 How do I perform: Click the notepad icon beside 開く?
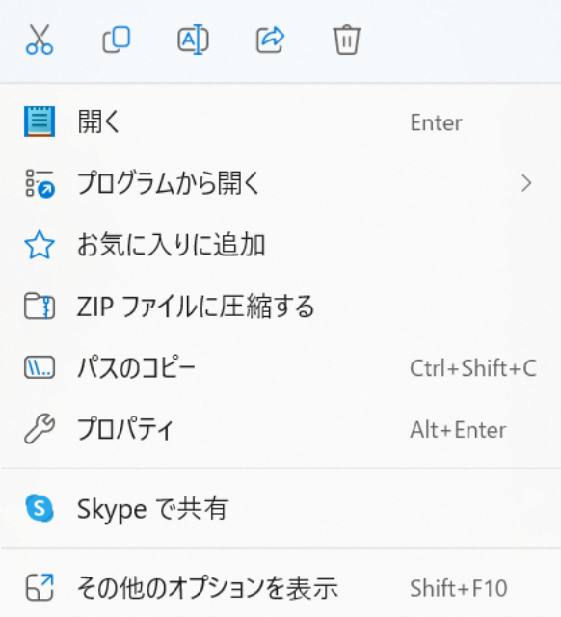tap(40, 121)
